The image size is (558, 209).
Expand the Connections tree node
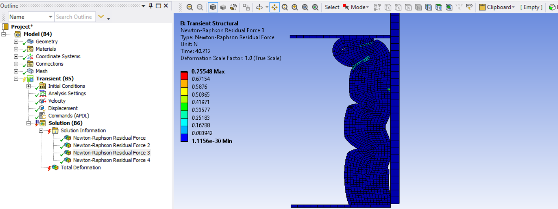pos(16,64)
